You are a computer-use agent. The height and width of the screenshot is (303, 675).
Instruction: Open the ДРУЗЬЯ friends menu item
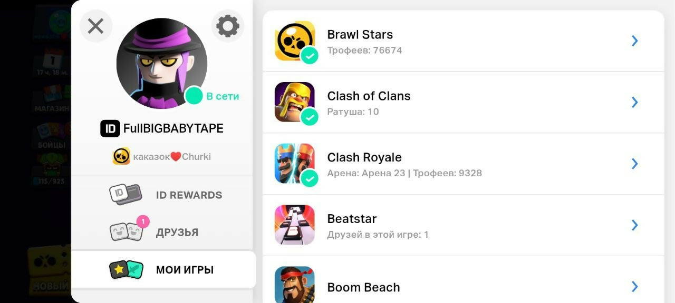click(162, 232)
